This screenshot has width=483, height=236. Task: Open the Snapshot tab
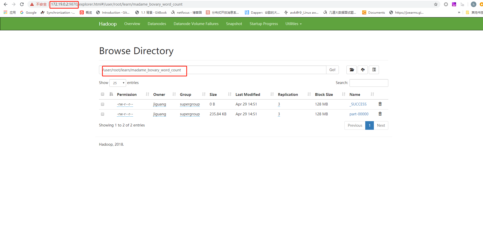tap(234, 24)
